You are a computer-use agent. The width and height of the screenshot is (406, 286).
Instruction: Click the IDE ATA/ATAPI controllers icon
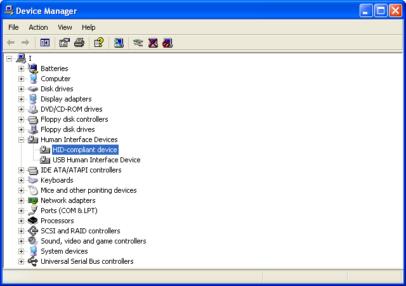click(33, 171)
